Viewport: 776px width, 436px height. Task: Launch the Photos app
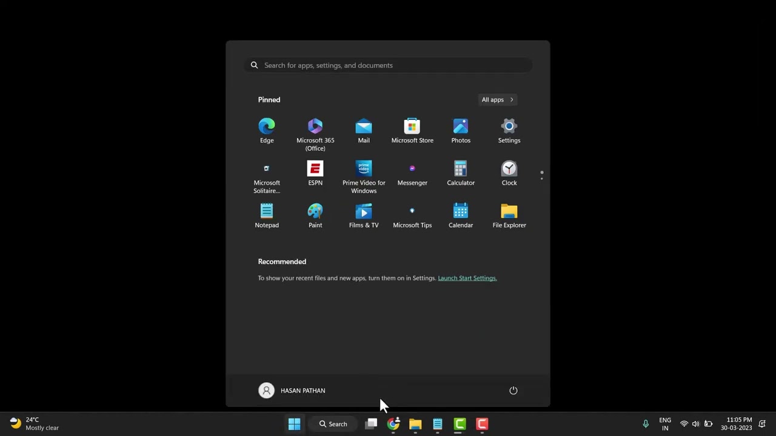[461, 131]
